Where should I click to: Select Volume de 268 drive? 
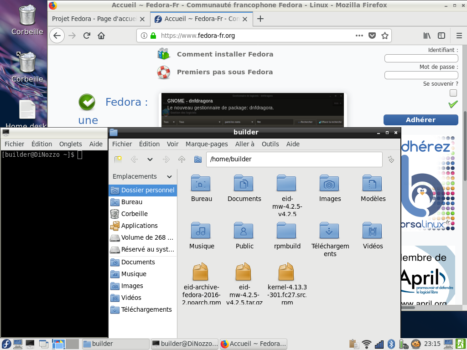(143, 237)
